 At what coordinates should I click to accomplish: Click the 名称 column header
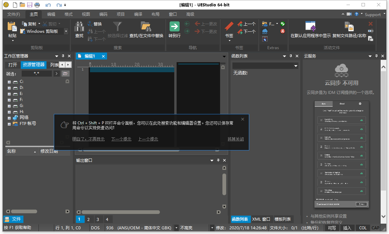(21, 151)
